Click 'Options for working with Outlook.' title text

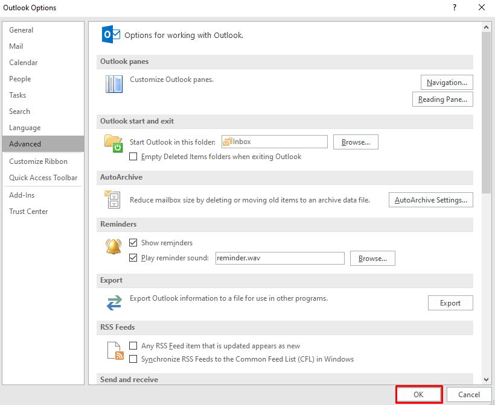pos(184,35)
